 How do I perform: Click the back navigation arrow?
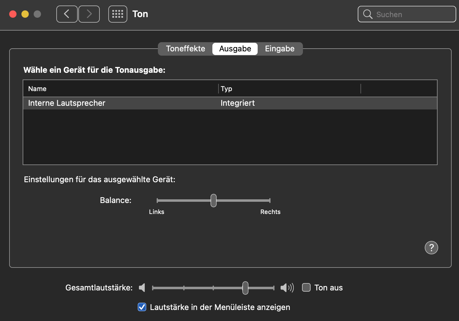tap(67, 14)
